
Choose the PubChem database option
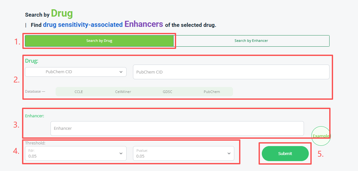(212, 92)
